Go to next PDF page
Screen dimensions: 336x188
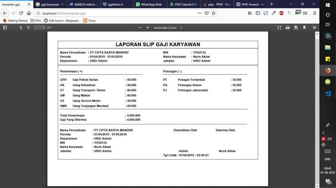(28, 28)
